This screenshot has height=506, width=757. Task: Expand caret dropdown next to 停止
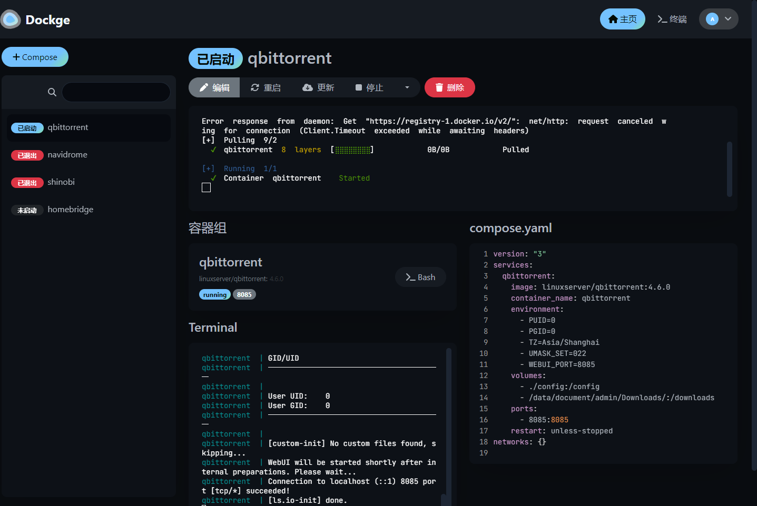(x=407, y=87)
